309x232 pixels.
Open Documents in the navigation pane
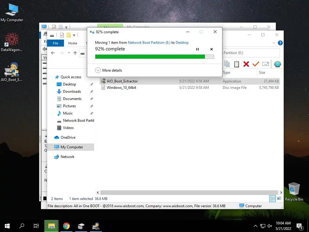(x=72, y=99)
